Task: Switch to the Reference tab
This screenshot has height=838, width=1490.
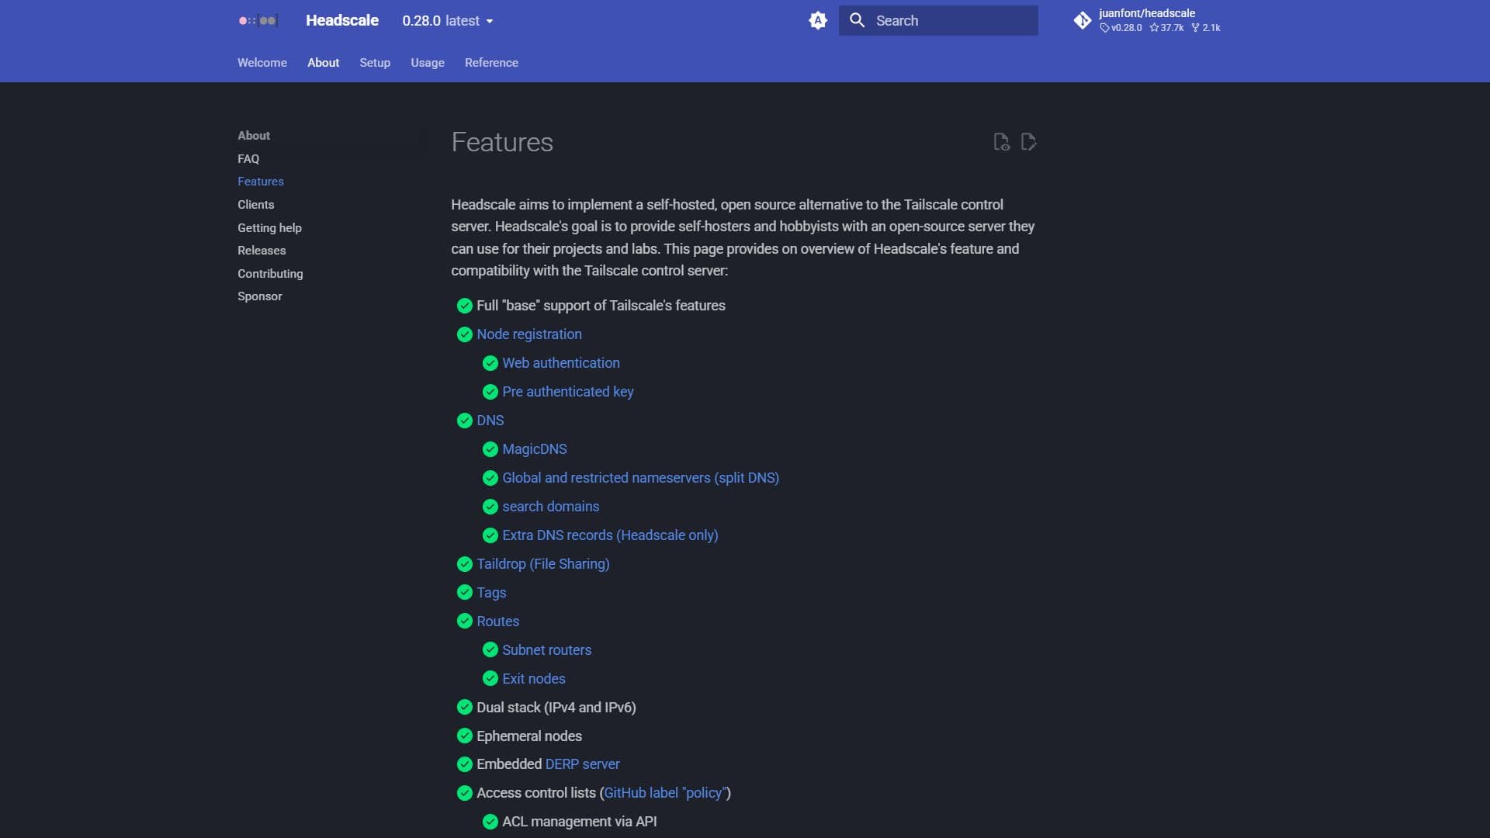Action: click(491, 63)
